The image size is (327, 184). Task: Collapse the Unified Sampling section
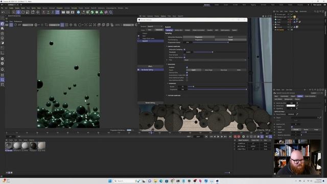tap(167, 47)
